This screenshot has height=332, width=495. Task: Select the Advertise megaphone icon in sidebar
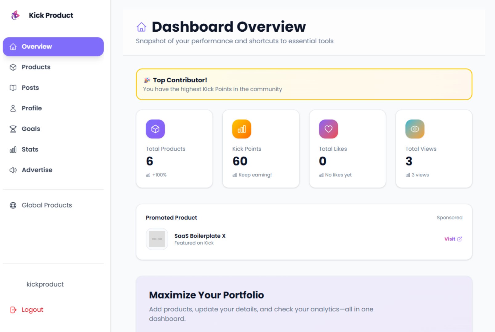[13, 170]
